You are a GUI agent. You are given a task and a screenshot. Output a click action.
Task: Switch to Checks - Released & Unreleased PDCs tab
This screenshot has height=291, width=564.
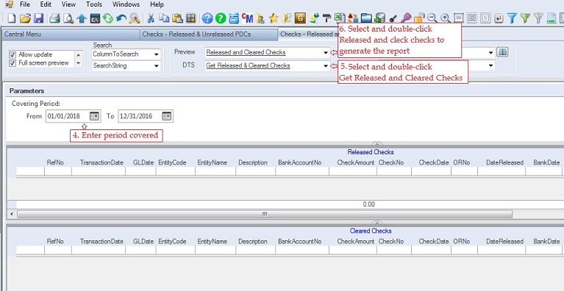click(x=209, y=35)
